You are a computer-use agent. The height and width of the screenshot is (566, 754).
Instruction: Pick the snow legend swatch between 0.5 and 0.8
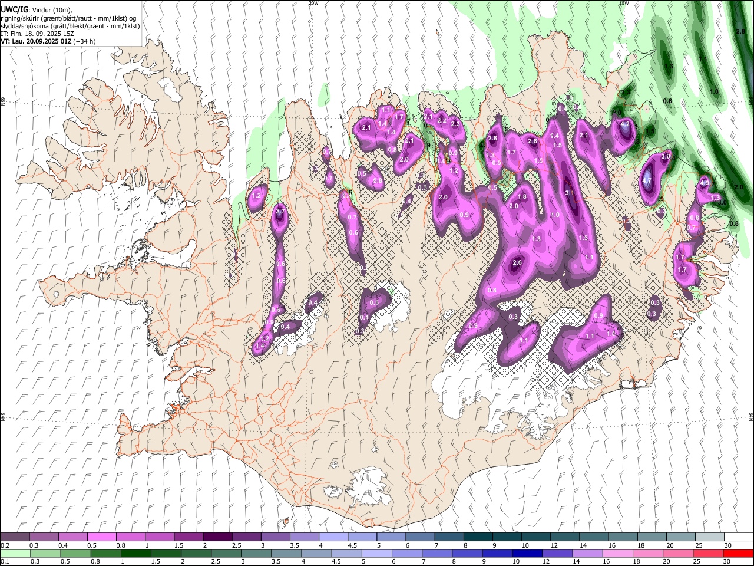click(x=101, y=537)
